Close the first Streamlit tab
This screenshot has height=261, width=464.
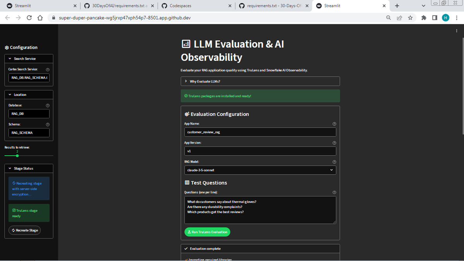click(x=75, y=6)
